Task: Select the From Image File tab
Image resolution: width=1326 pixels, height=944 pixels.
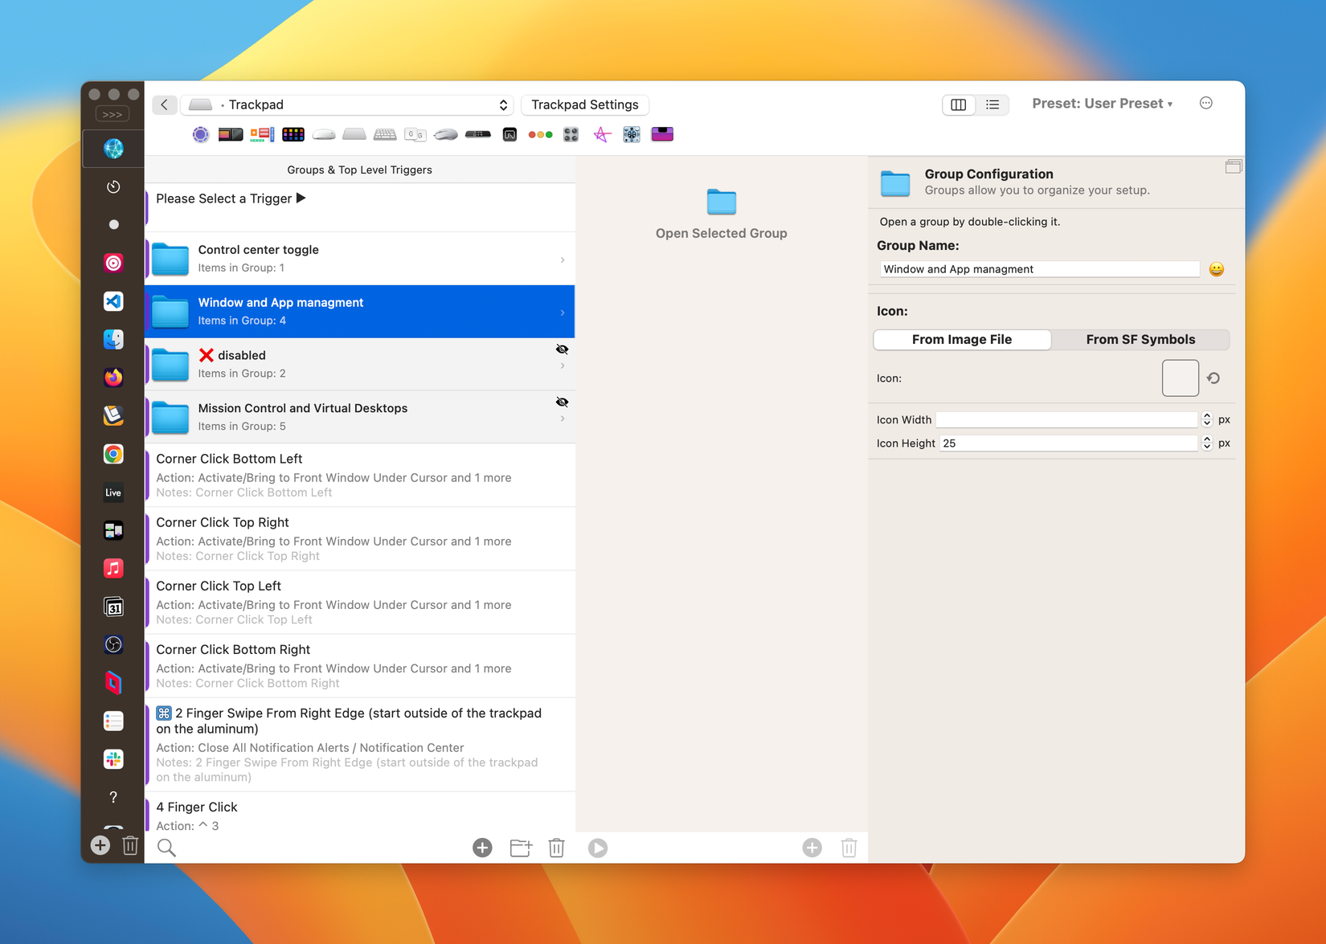Action: coord(961,339)
